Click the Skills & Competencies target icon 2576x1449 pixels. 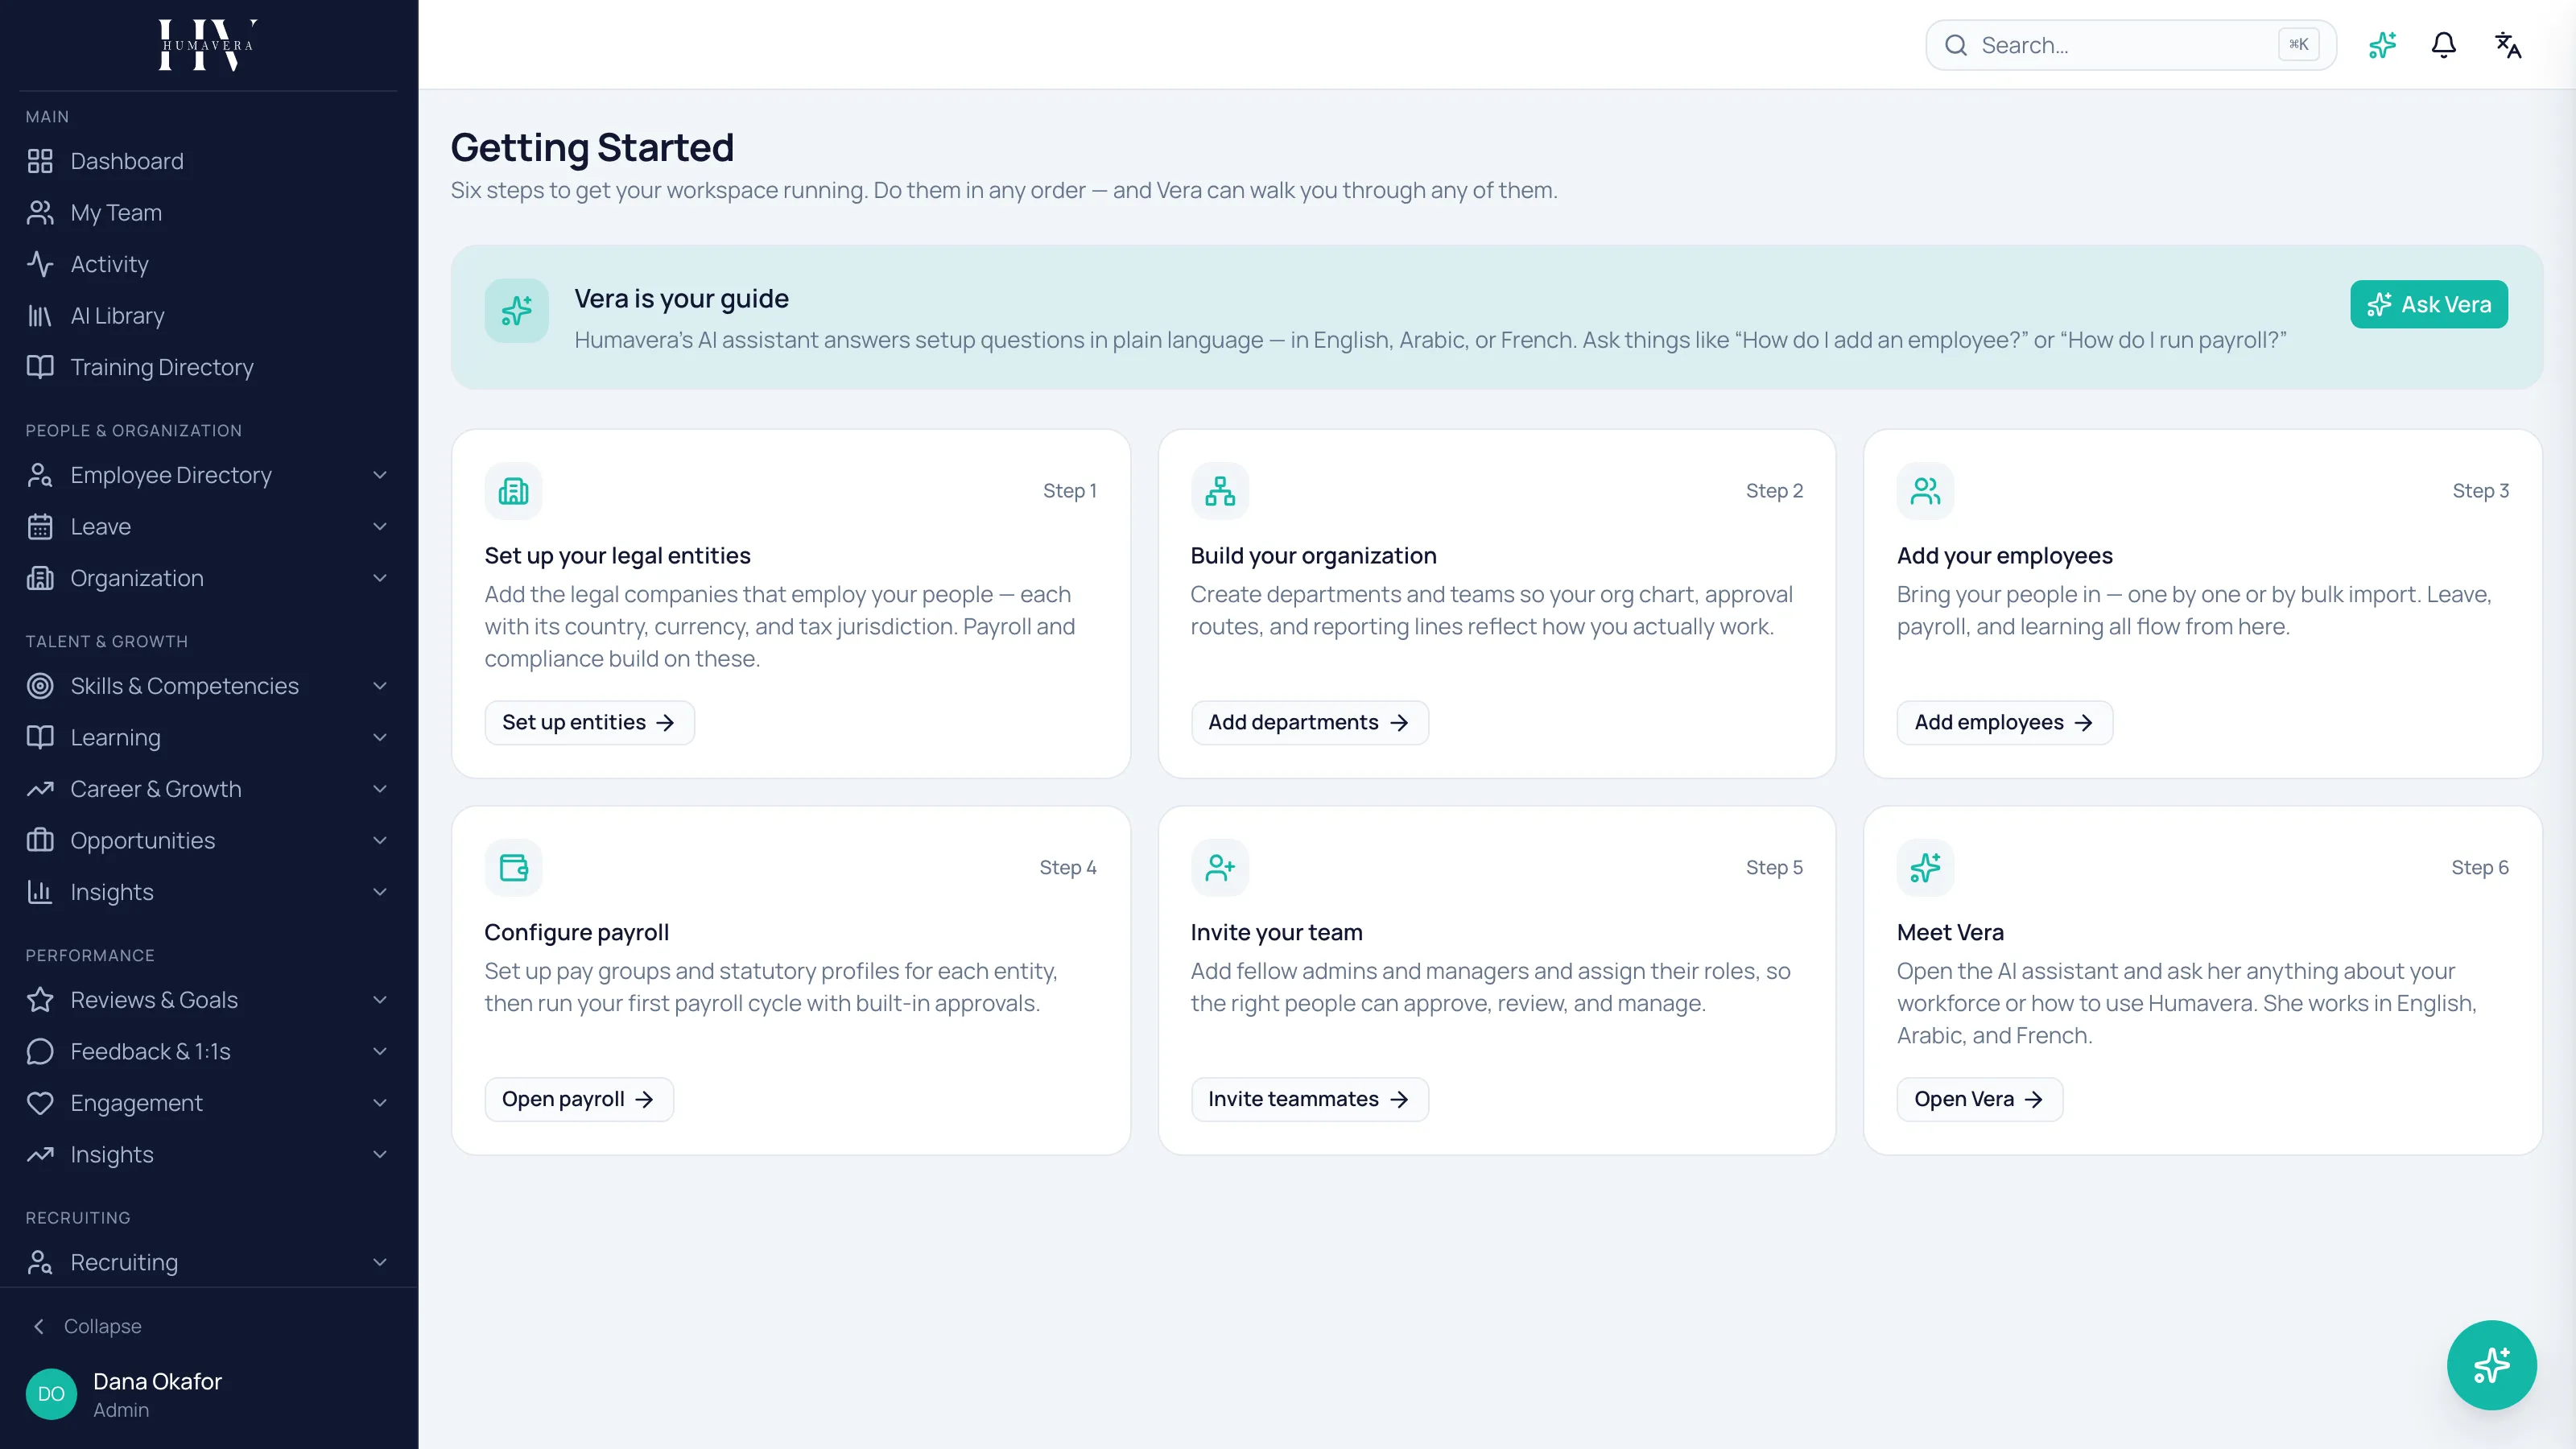point(40,686)
